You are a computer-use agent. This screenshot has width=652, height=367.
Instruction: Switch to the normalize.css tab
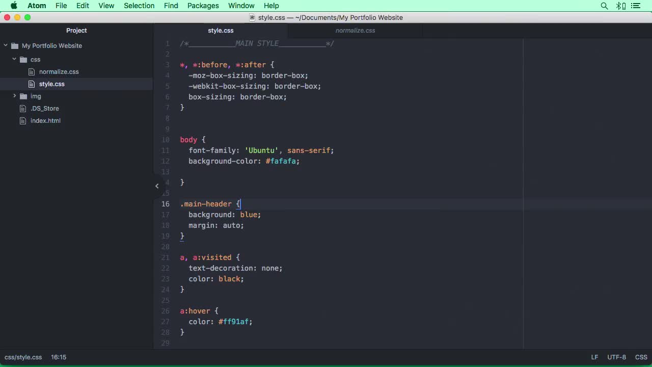355,30
